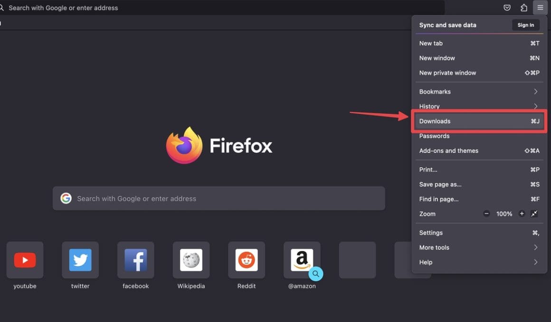Expand the Bookmarks submenu
The width and height of the screenshot is (551, 322).
point(479,91)
